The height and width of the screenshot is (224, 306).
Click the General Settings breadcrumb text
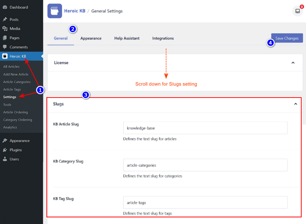point(107,11)
